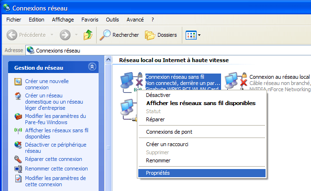
Task: Toggle the Dossiers folders pane
Action: (161, 35)
